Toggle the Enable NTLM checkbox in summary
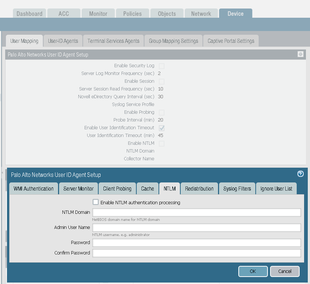 tap(161, 144)
